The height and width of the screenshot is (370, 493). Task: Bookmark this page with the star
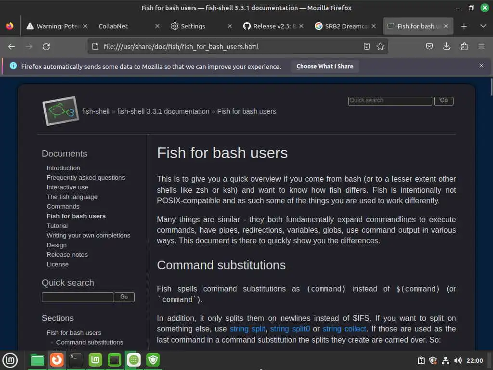(x=380, y=46)
